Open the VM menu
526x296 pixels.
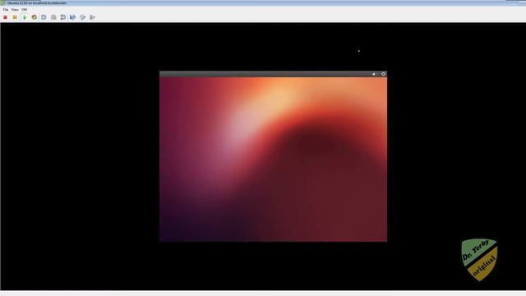[x=24, y=10]
